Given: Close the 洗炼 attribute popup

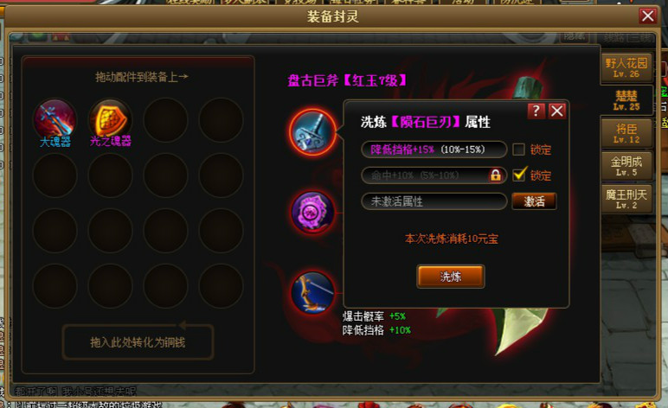Looking at the screenshot, I should click(556, 111).
